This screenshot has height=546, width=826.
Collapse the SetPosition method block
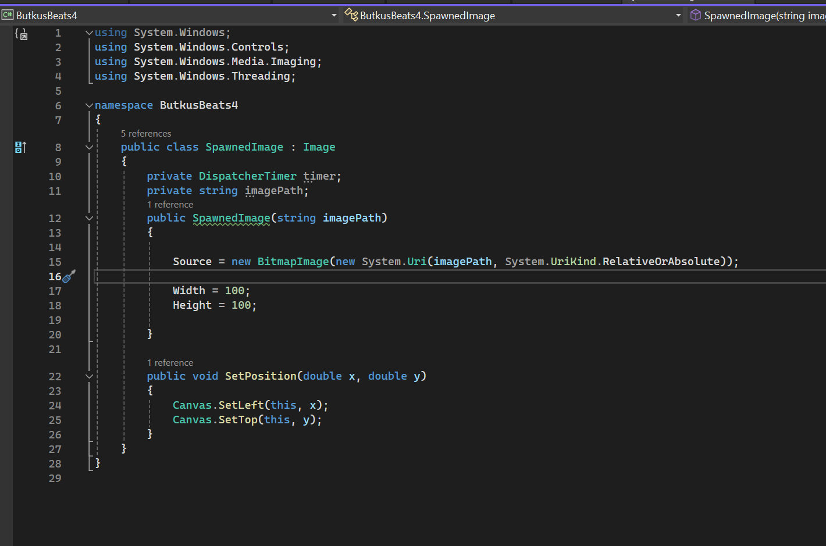point(89,377)
